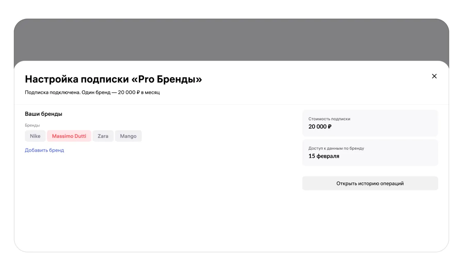Click the «Доступ к данным по бренду» caption text
Image resolution: width=463 pixels, height=271 pixels.
point(336,148)
